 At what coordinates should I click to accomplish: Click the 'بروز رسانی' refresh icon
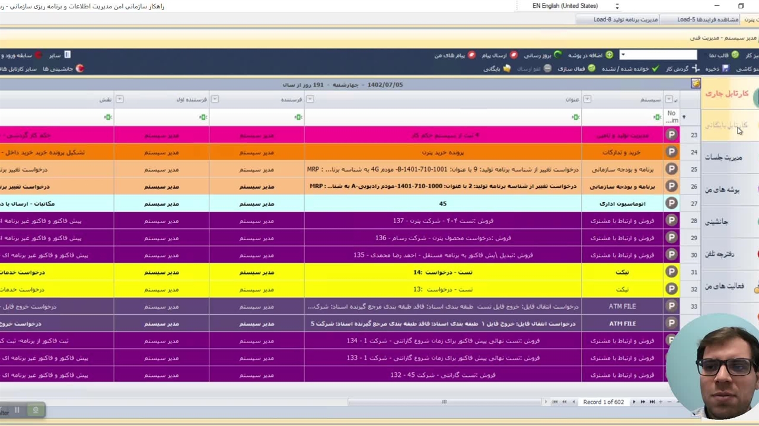[557, 55]
